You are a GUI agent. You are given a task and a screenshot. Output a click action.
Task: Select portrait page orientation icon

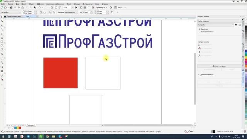[41, 12]
